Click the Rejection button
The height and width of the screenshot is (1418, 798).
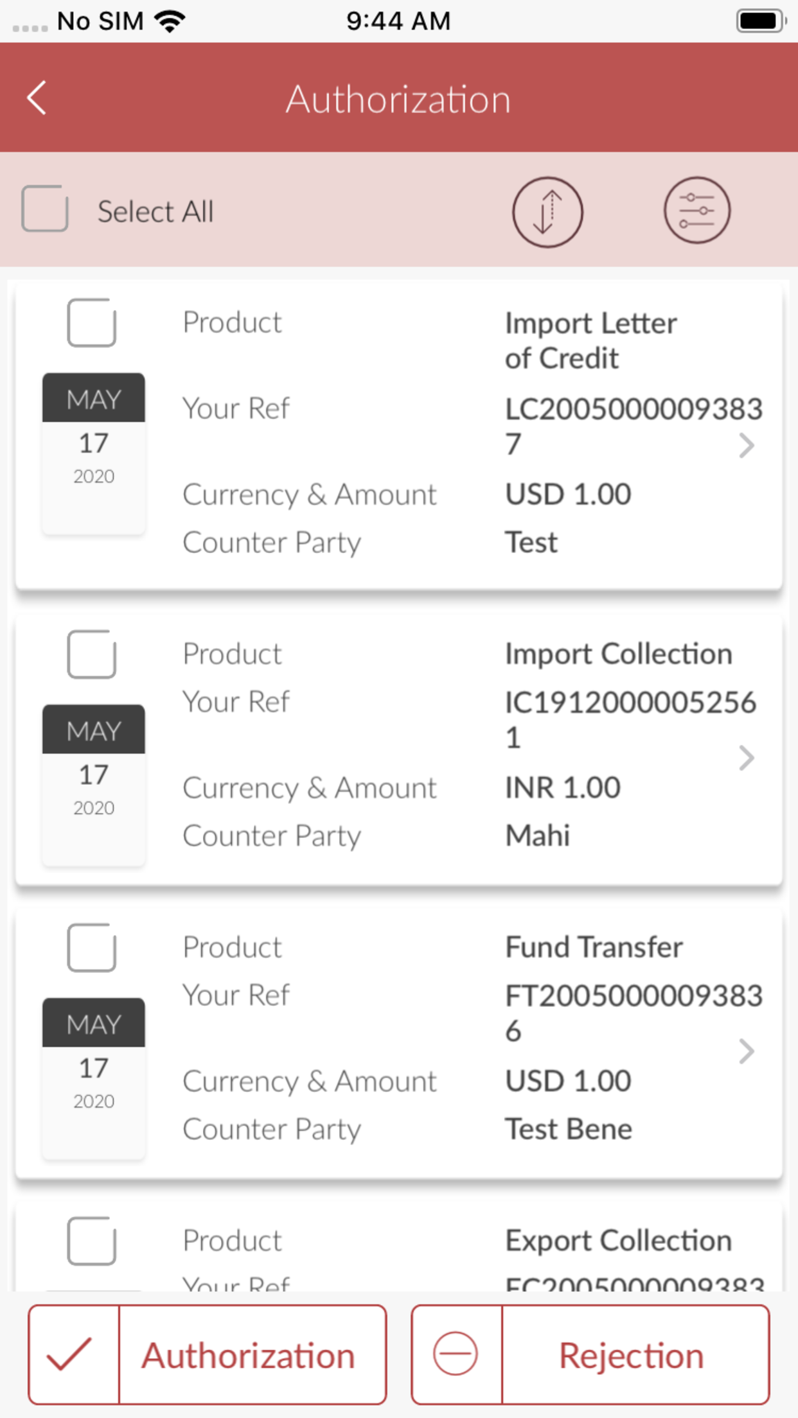tap(590, 1354)
